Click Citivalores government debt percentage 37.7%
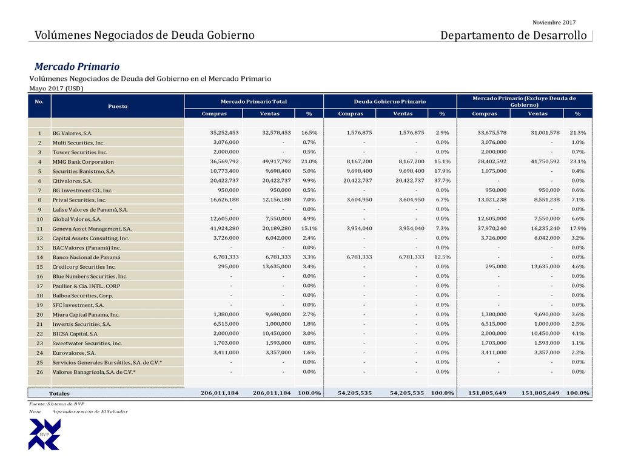The image size is (621, 466). [x=442, y=180]
